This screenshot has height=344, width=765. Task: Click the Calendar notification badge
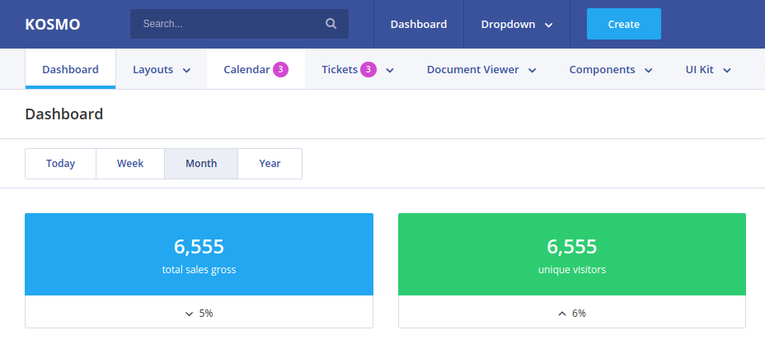(x=280, y=70)
